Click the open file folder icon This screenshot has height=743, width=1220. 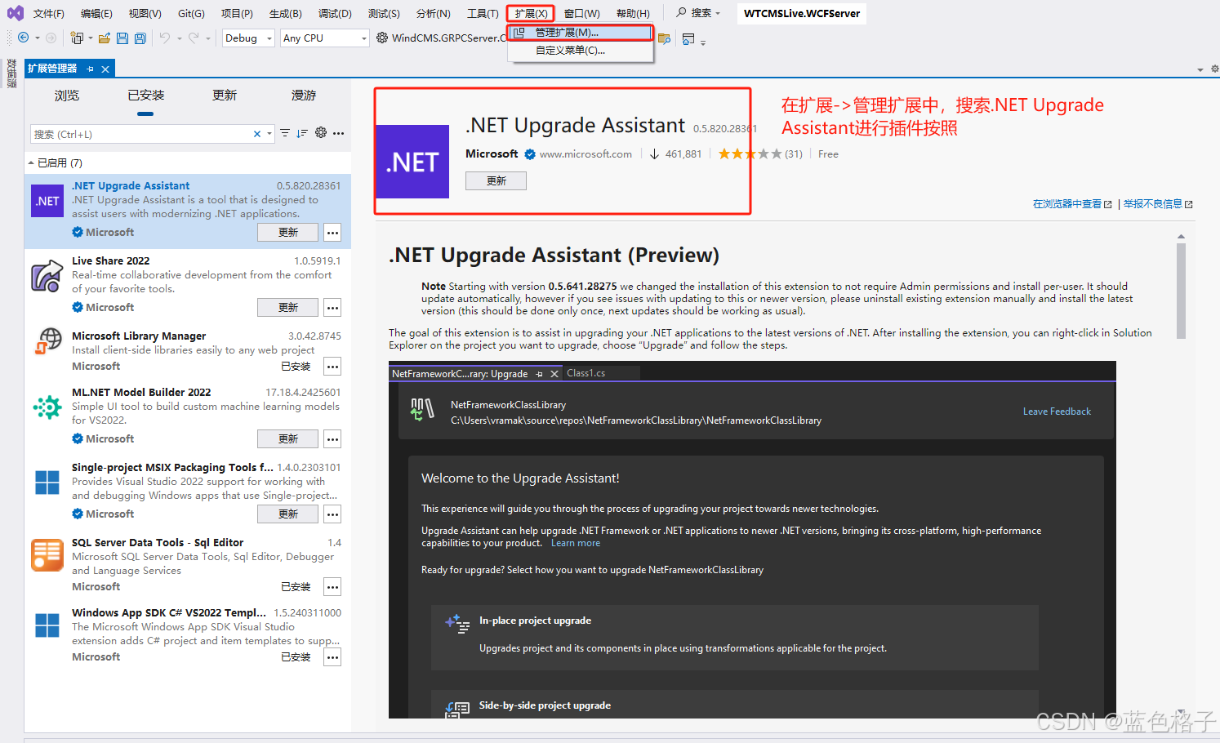pyautogui.click(x=105, y=38)
